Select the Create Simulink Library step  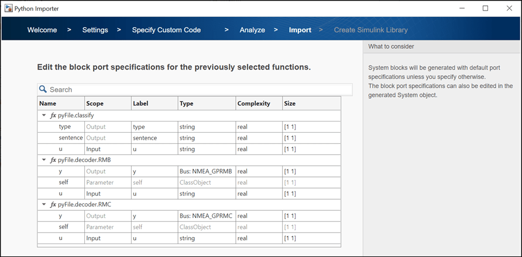click(x=370, y=30)
